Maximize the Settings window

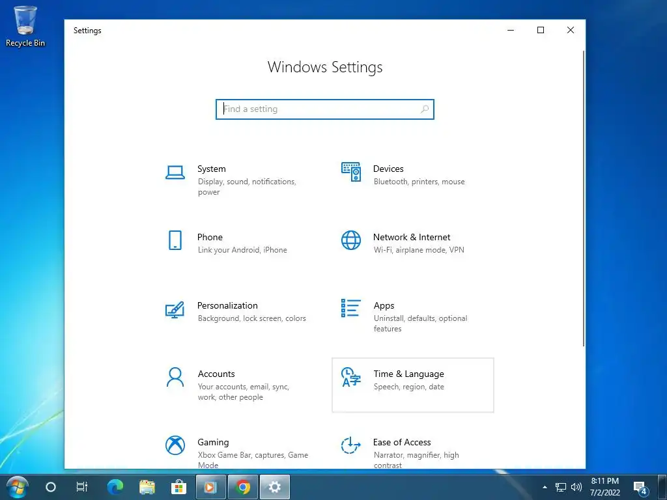click(541, 30)
